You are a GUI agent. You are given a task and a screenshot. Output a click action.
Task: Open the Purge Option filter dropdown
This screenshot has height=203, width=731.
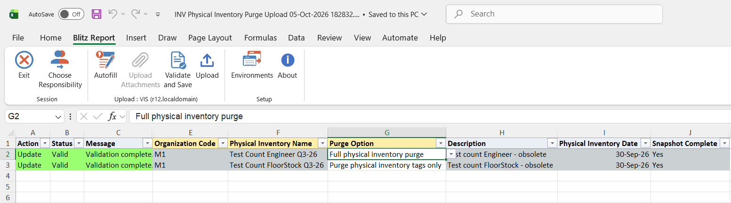(441, 143)
